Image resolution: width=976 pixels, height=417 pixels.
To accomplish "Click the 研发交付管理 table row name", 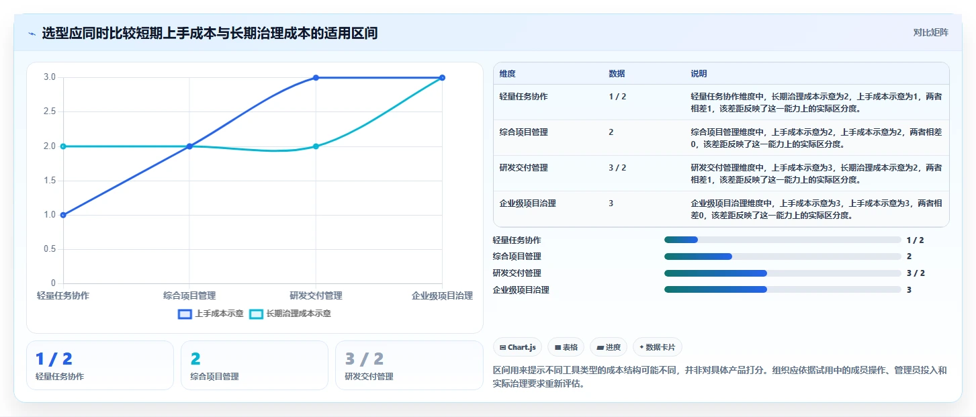I will [x=523, y=168].
